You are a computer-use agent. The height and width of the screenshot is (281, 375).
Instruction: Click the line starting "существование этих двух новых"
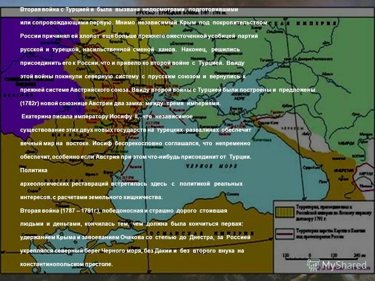click(136, 130)
